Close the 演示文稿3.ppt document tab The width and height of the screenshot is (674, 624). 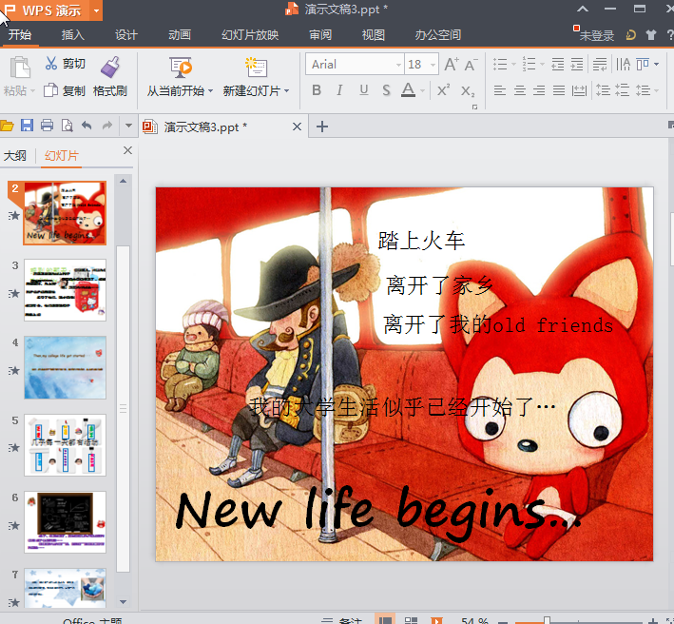(297, 127)
